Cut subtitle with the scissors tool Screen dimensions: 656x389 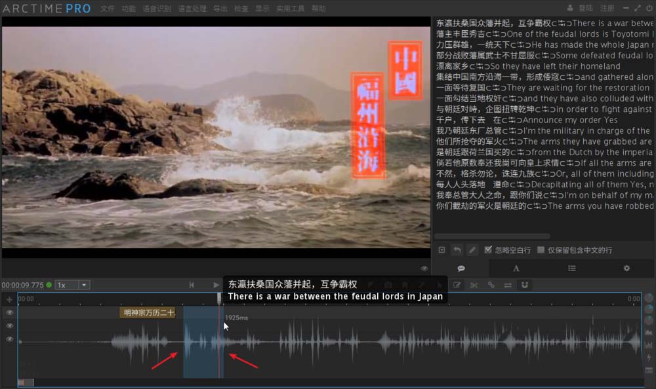(x=473, y=285)
